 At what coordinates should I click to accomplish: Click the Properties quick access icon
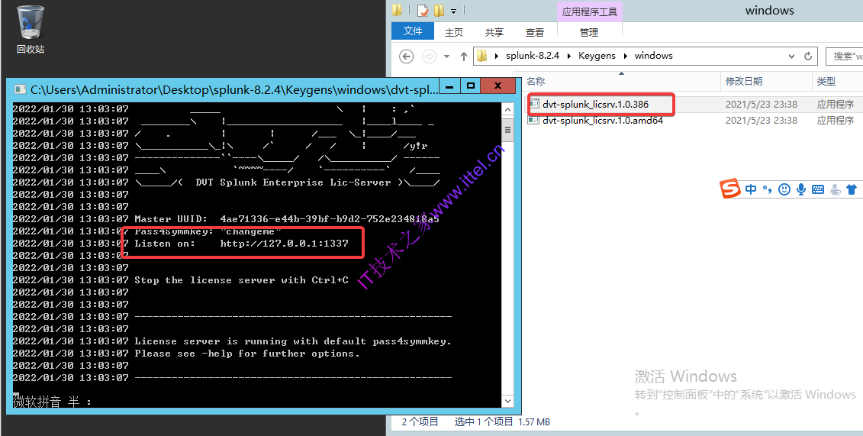click(x=423, y=10)
